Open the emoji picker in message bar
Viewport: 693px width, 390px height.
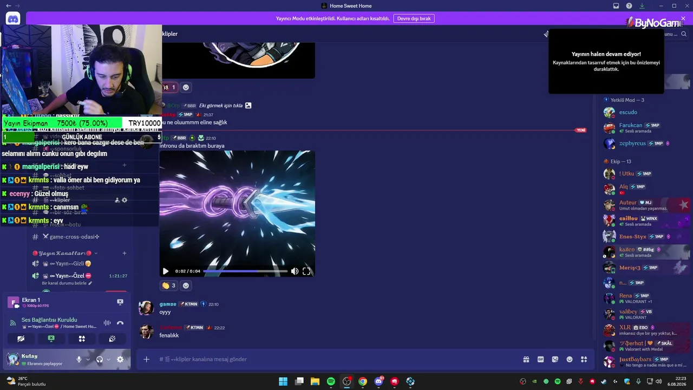point(570,359)
